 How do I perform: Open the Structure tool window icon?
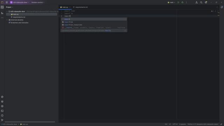(x=2, y=13)
